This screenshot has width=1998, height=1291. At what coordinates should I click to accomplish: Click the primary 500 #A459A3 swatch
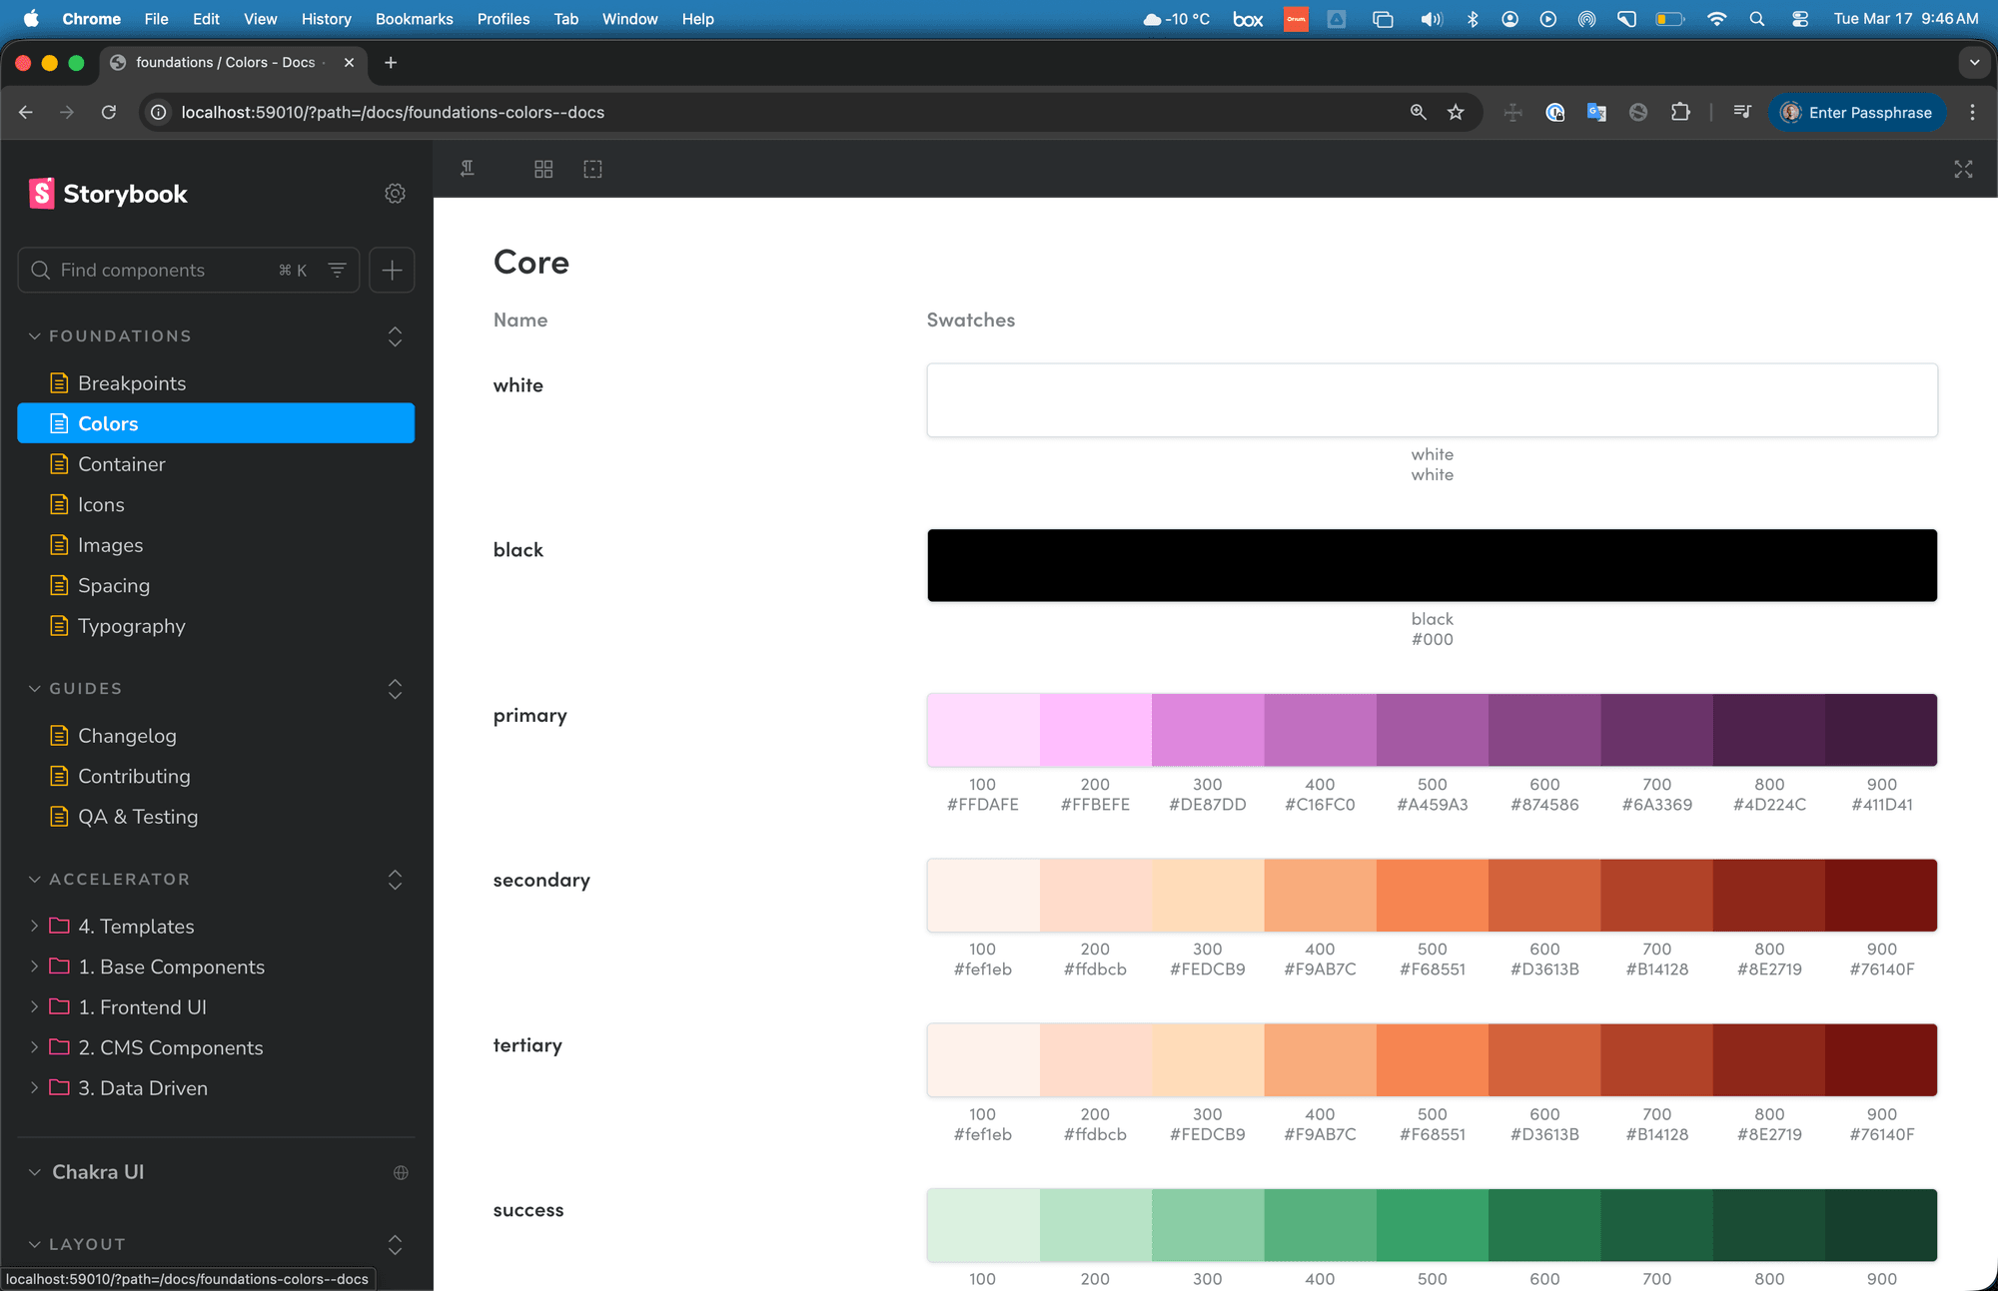(1432, 730)
